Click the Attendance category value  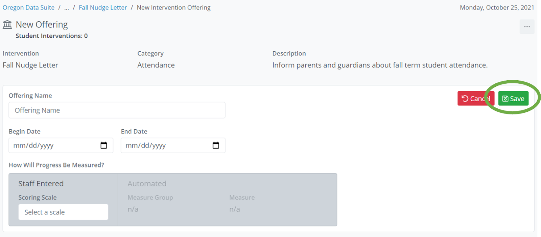156,65
